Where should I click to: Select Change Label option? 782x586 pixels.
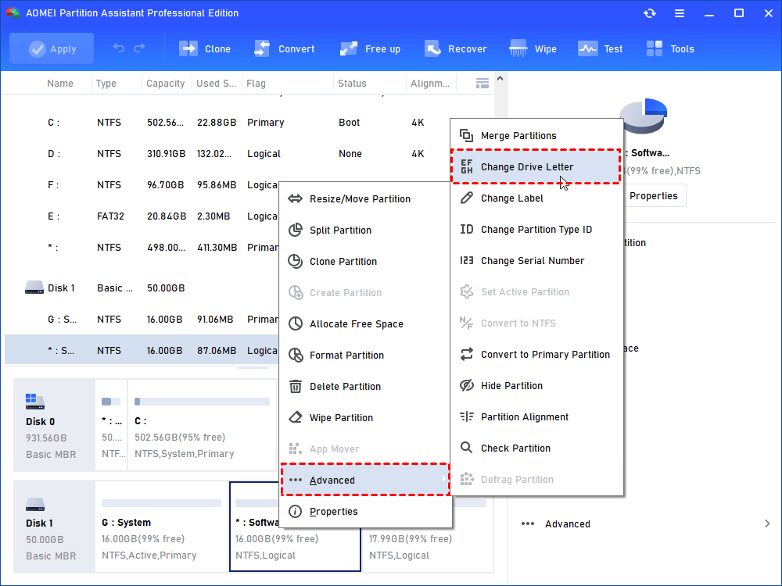point(536,198)
